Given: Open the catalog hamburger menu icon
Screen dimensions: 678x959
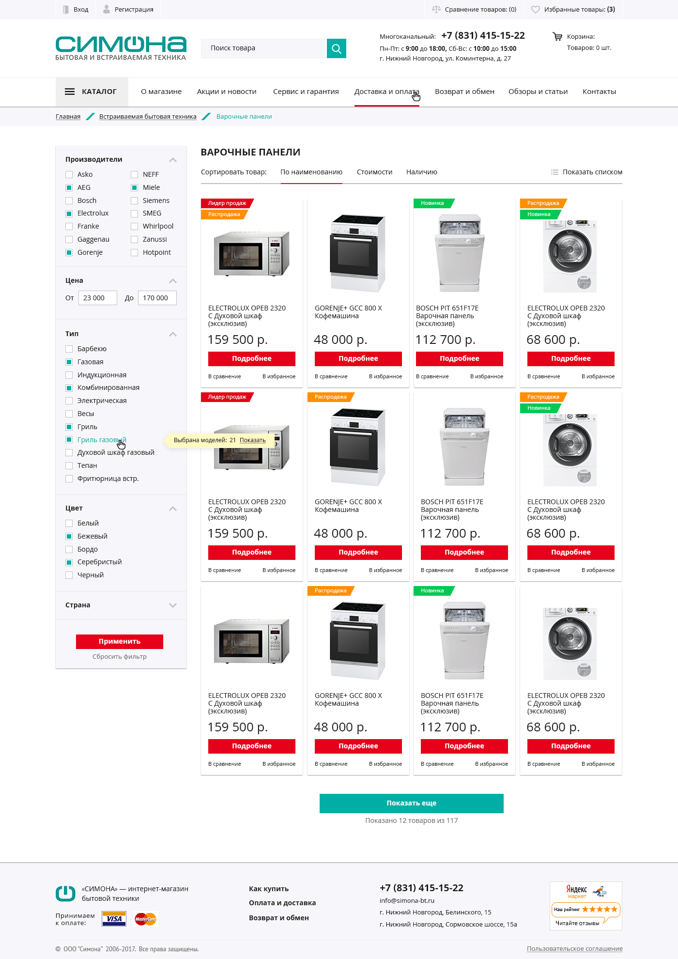Looking at the screenshot, I should [x=70, y=92].
